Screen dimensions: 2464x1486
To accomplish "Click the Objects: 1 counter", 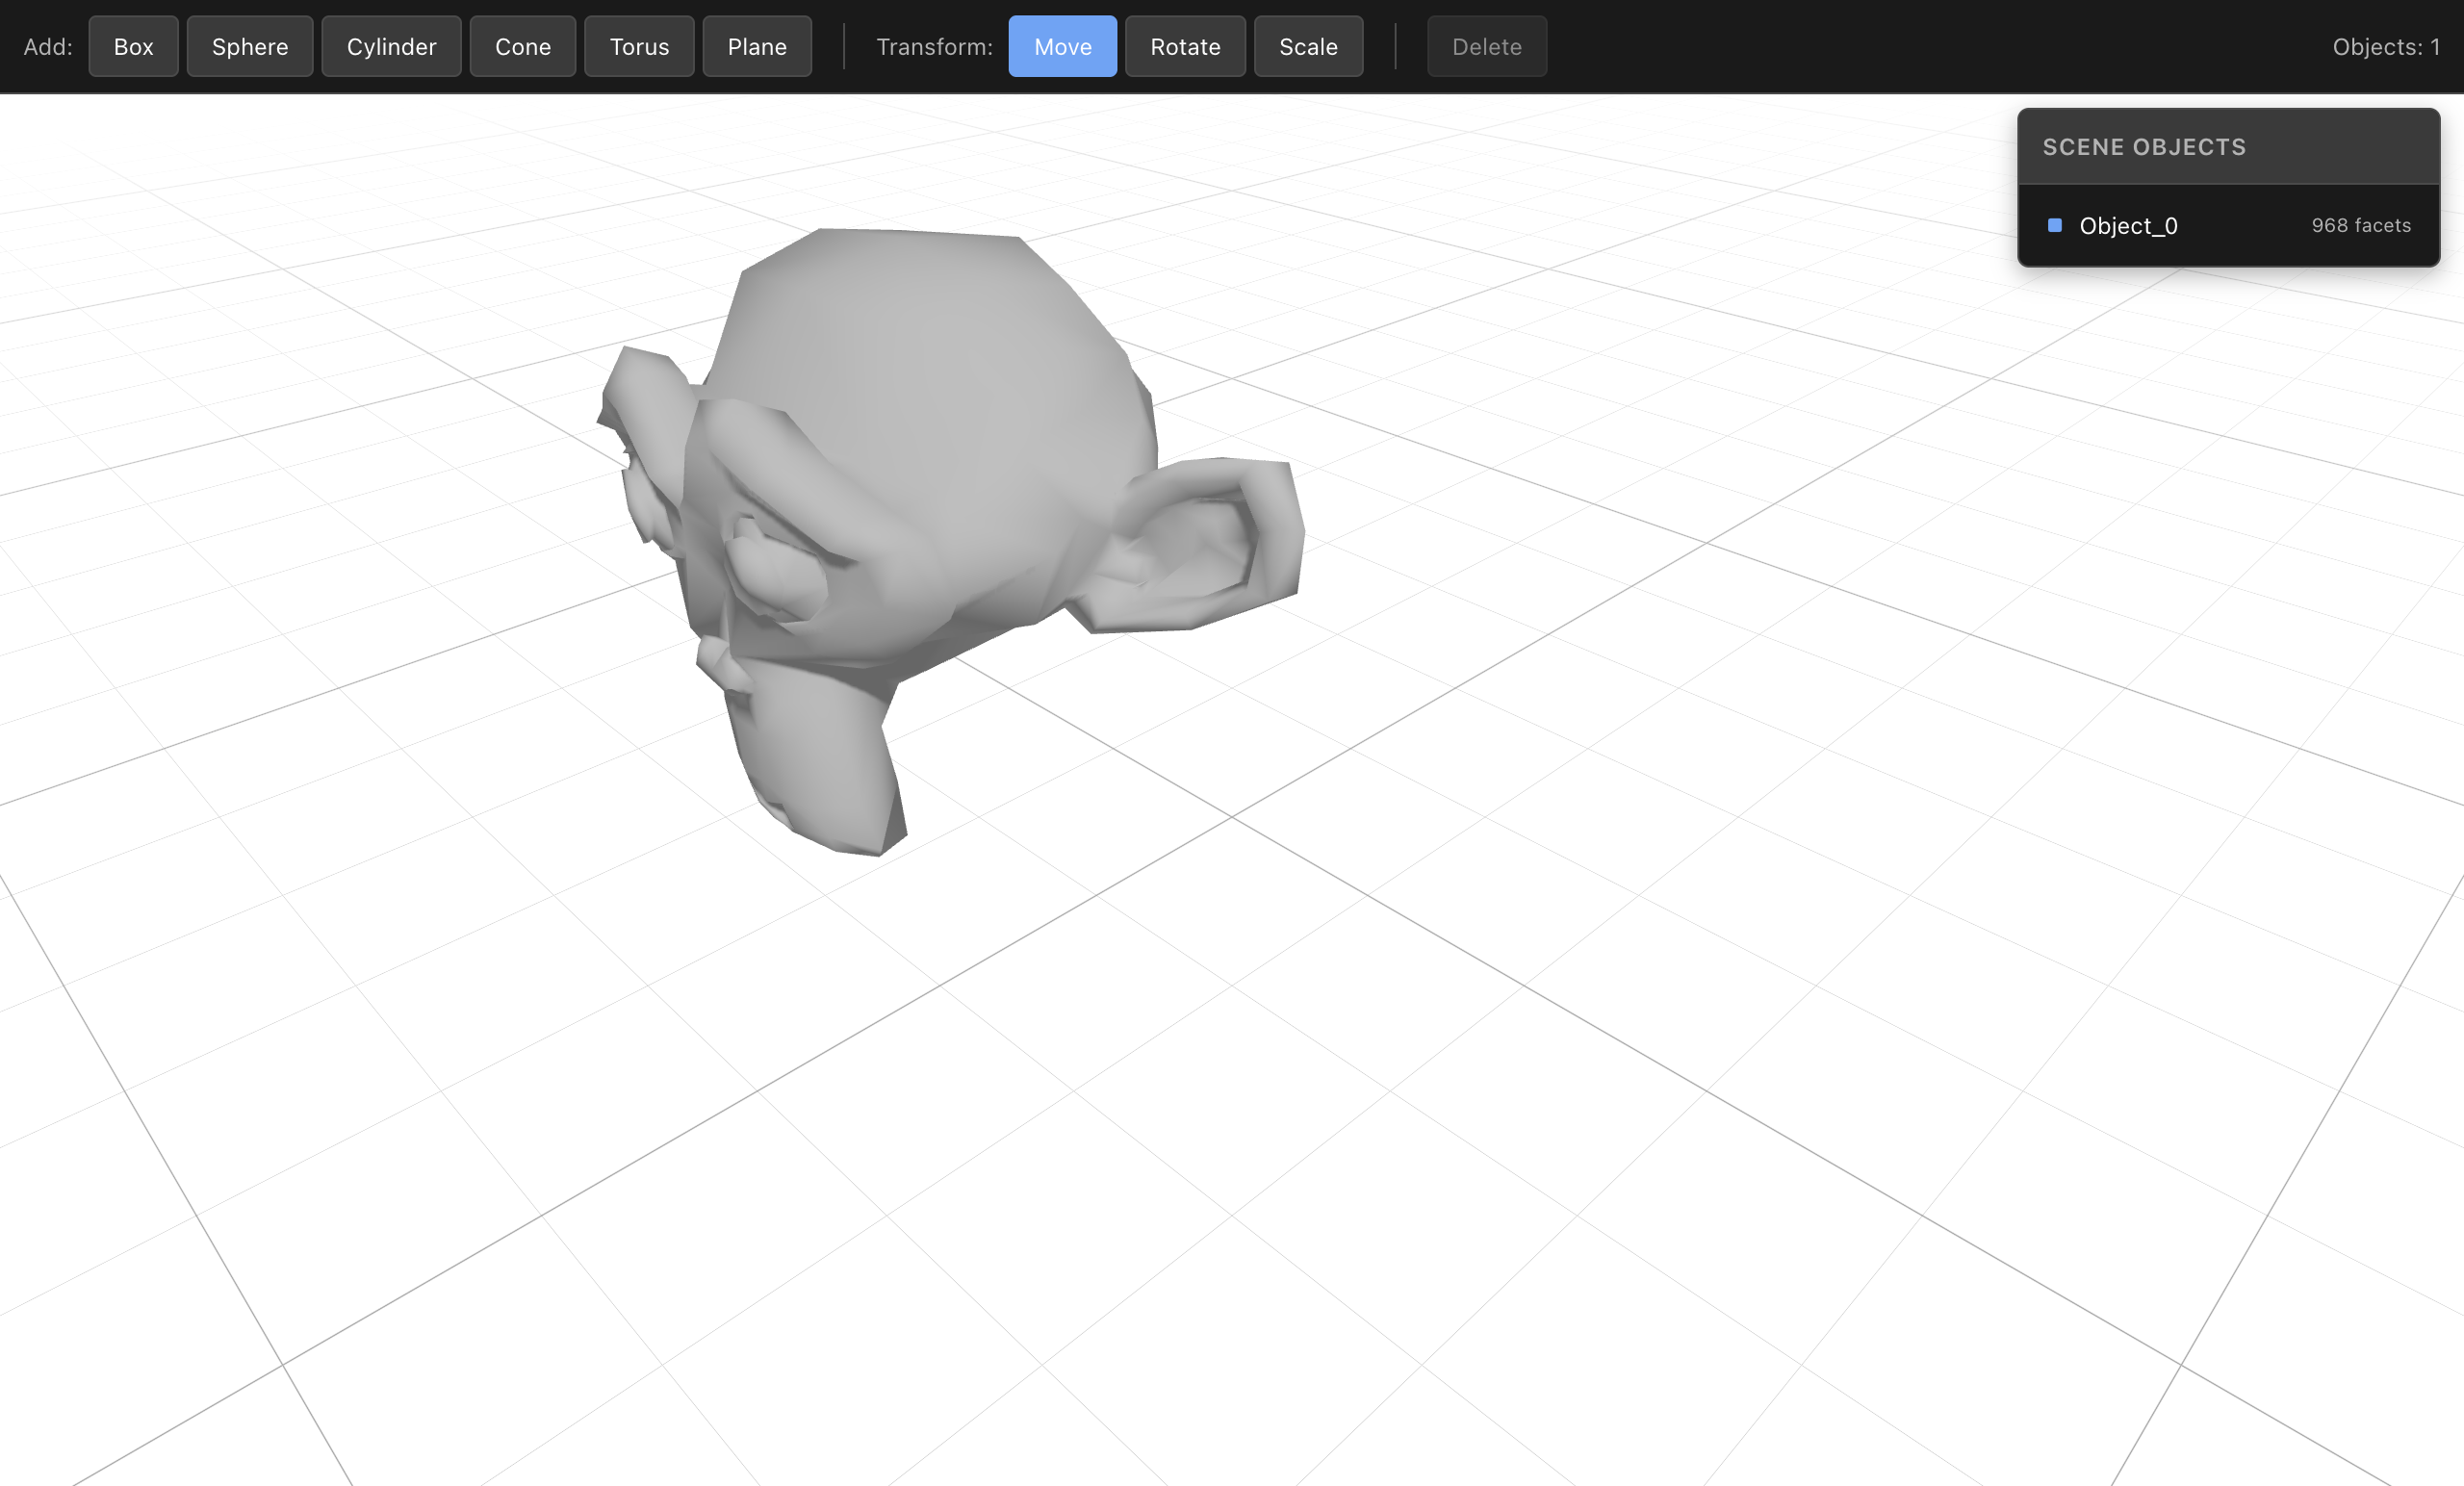I will [2386, 46].
